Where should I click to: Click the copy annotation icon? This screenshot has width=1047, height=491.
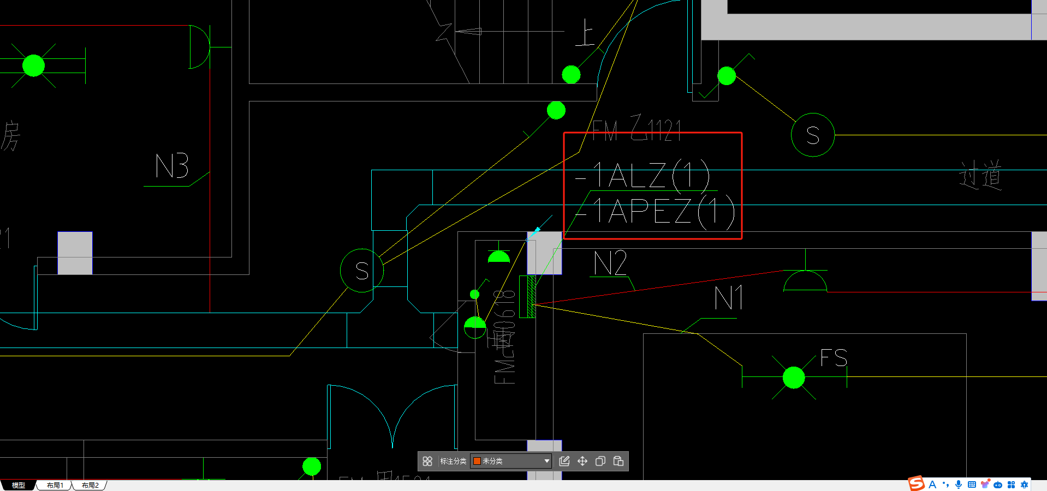coord(600,461)
